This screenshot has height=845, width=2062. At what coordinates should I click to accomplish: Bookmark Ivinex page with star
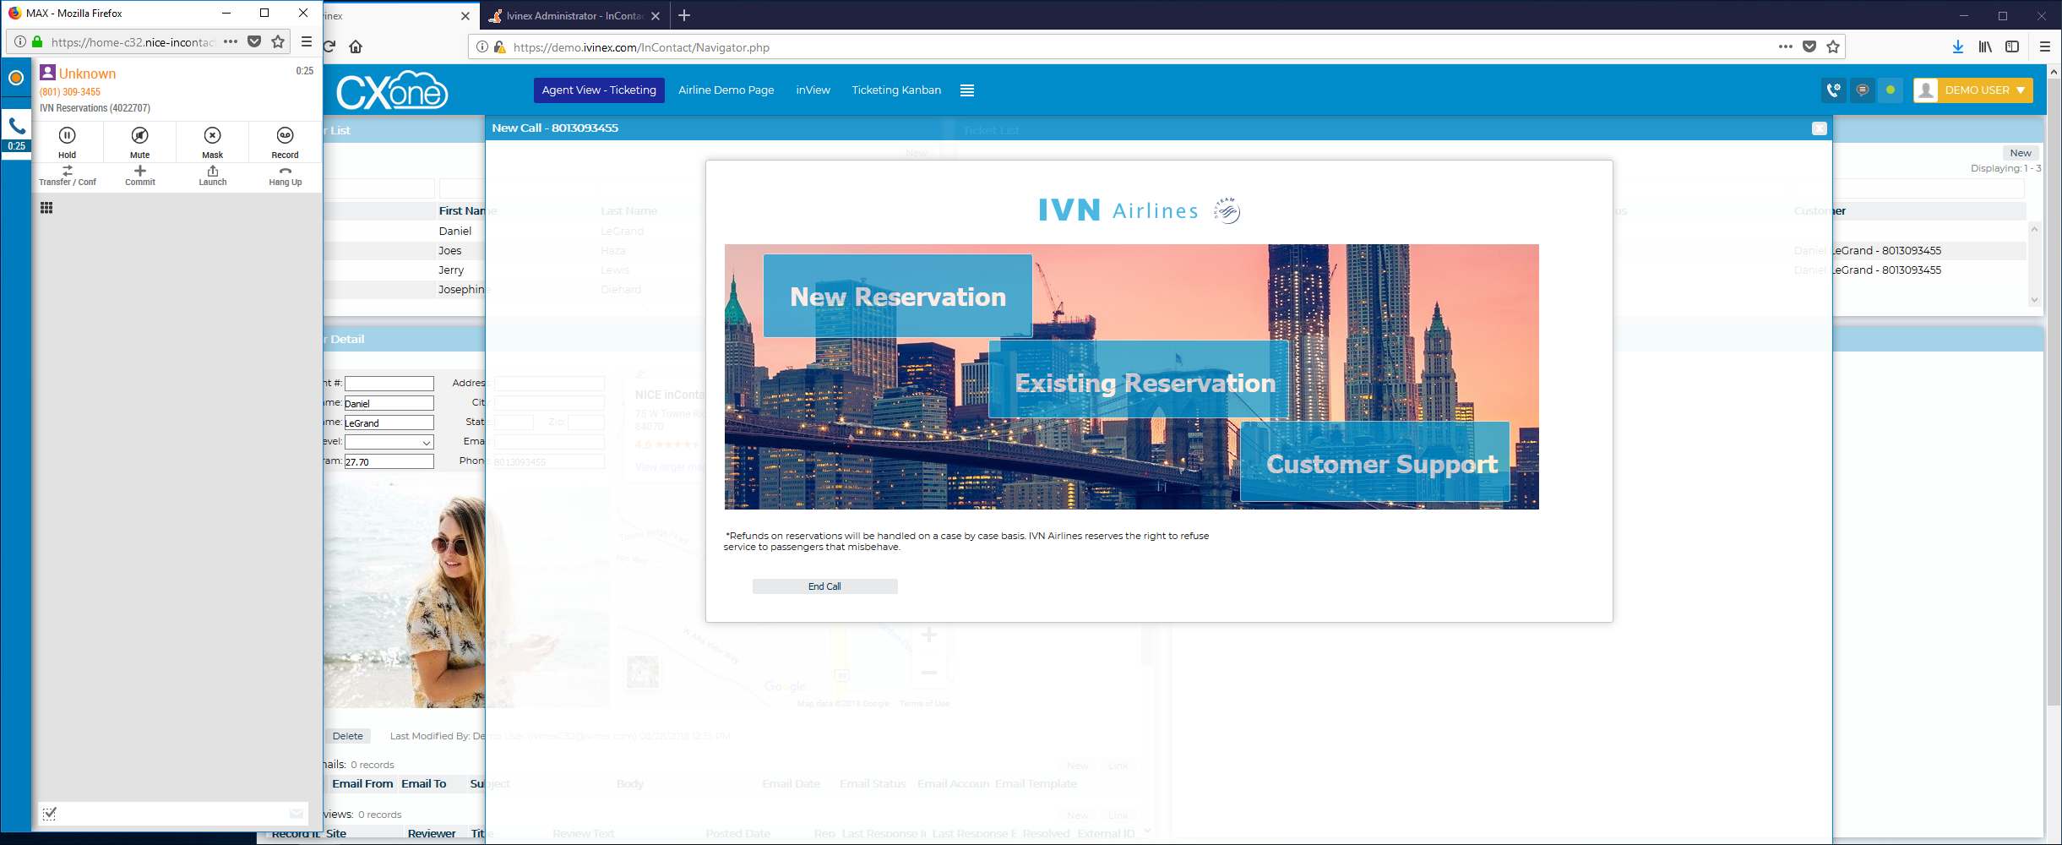pos(1833,46)
